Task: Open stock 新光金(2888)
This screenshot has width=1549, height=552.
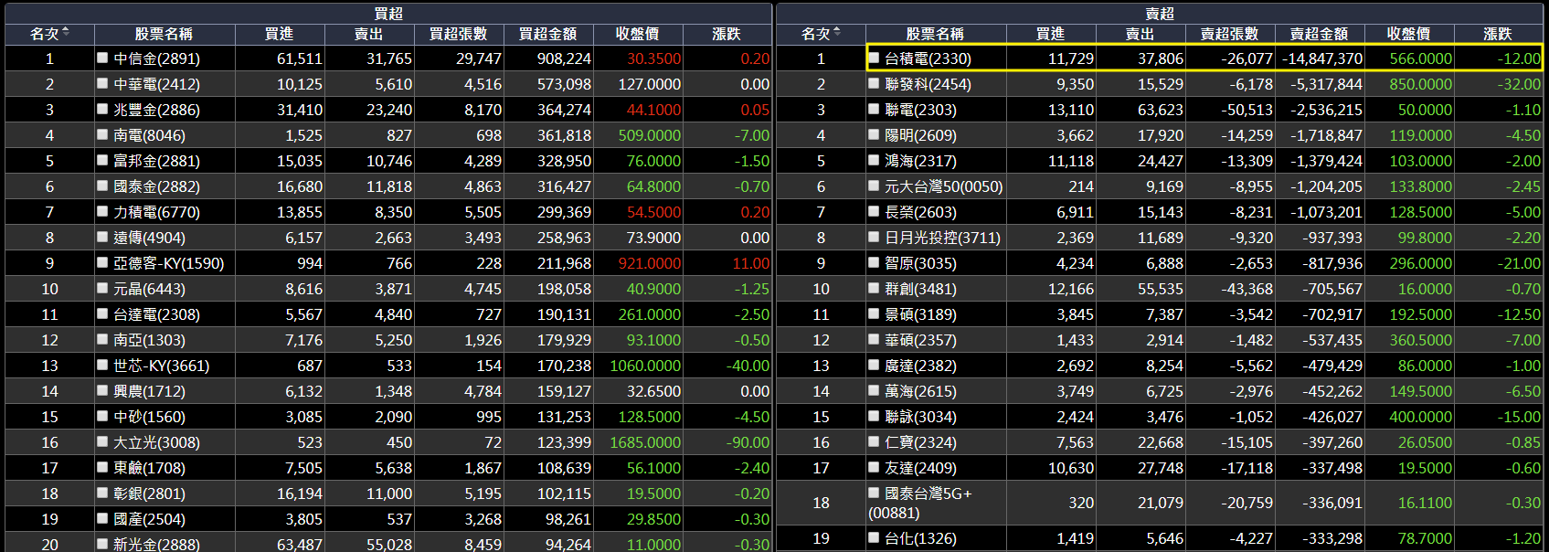Action: [156, 544]
